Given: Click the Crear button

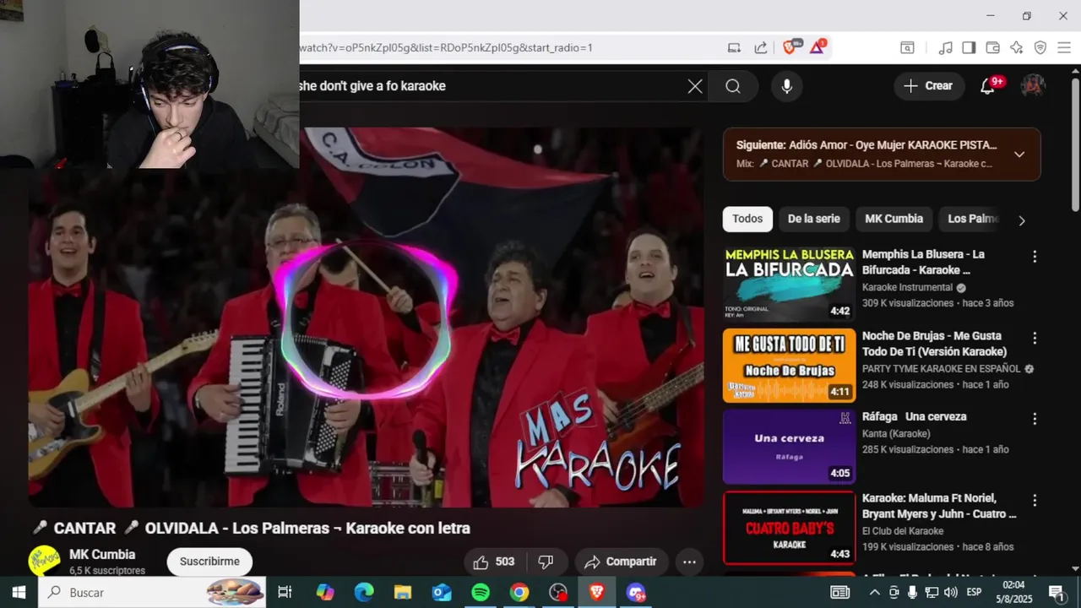Looking at the screenshot, I should click(928, 86).
